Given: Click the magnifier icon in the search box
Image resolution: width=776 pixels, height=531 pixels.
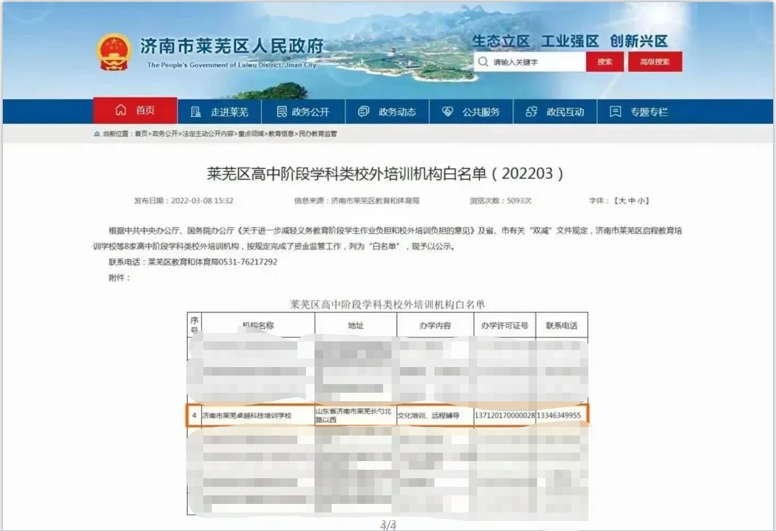Looking at the screenshot, I should [x=484, y=62].
